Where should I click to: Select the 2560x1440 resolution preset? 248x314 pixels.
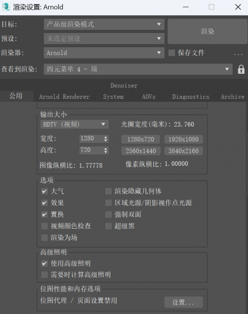[141, 151]
